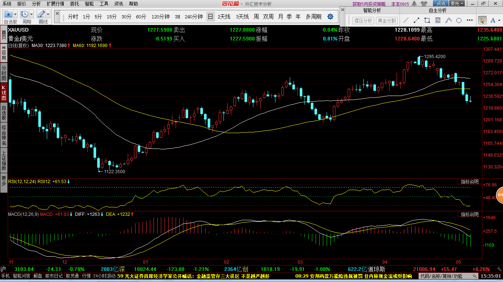Click the orange 84 floating badge
Screen dimensions: 503x282
pos(500,195)
